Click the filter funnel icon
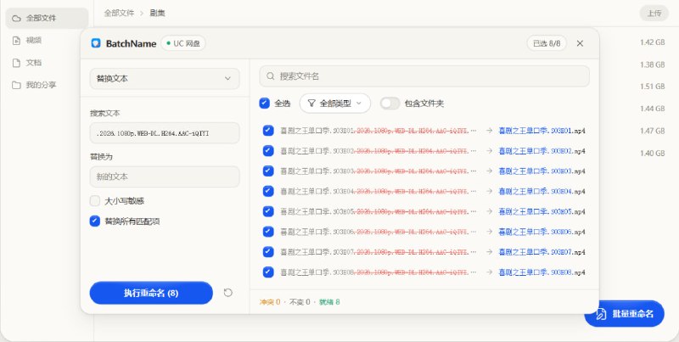This screenshot has height=342, width=679. [x=311, y=104]
